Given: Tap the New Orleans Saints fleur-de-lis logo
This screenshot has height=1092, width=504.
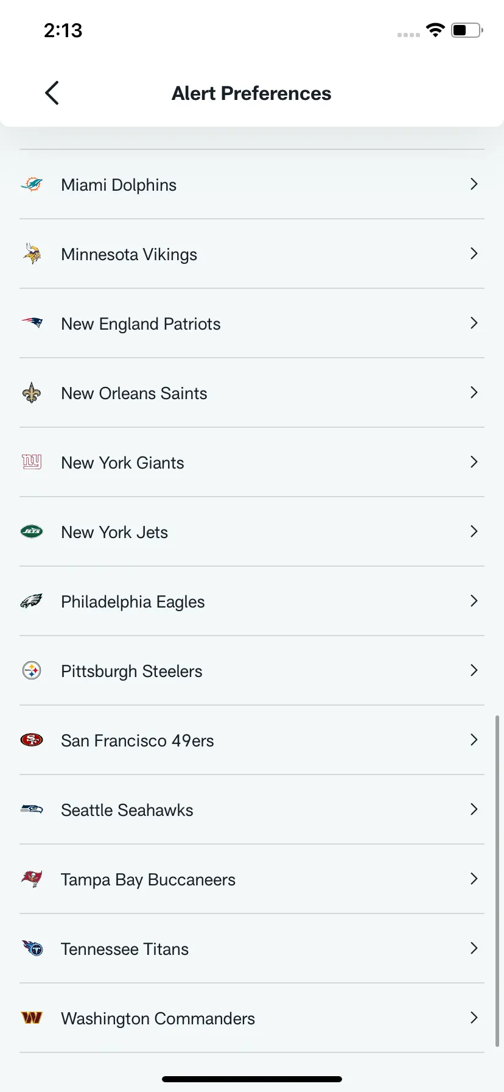Looking at the screenshot, I should (x=32, y=393).
